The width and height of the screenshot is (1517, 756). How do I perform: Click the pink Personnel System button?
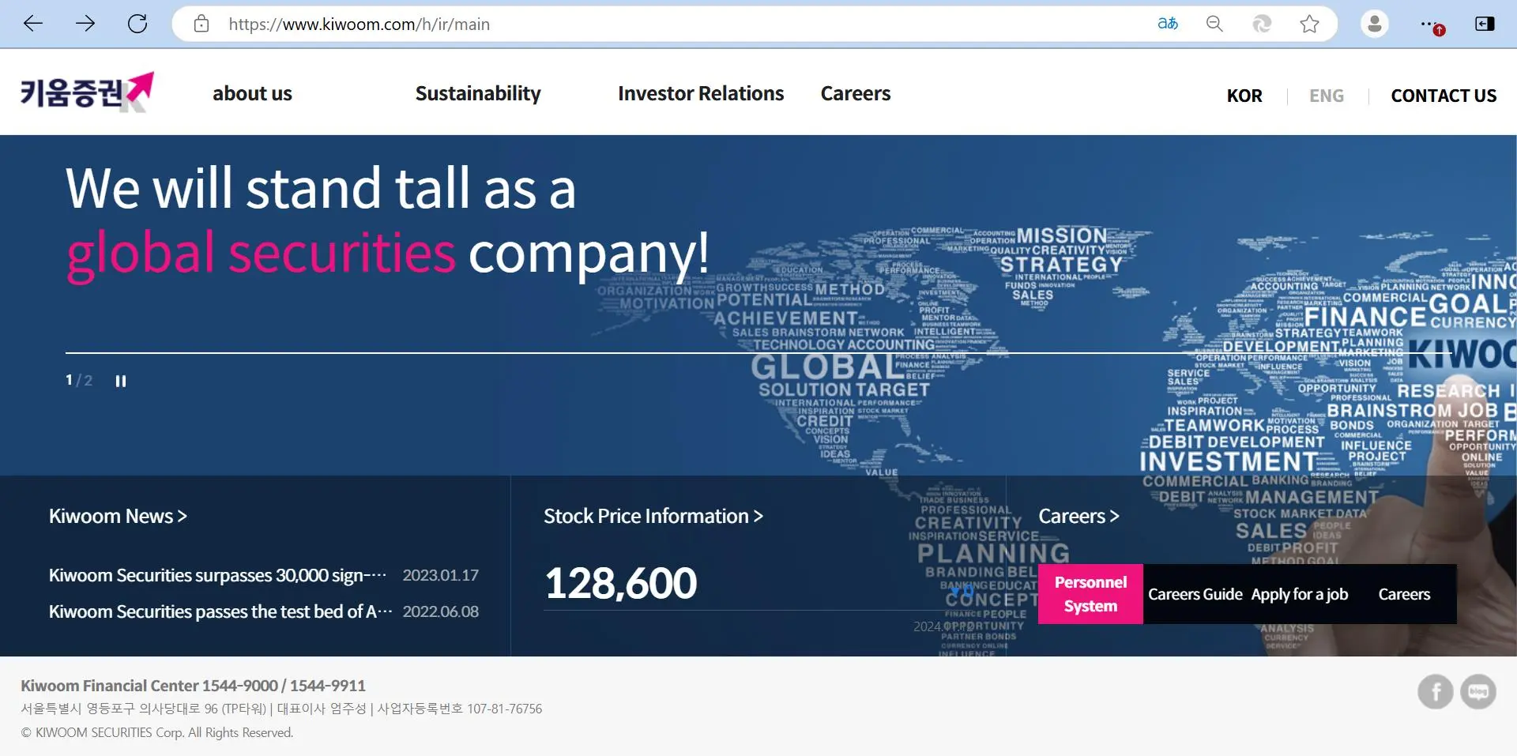[1090, 594]
